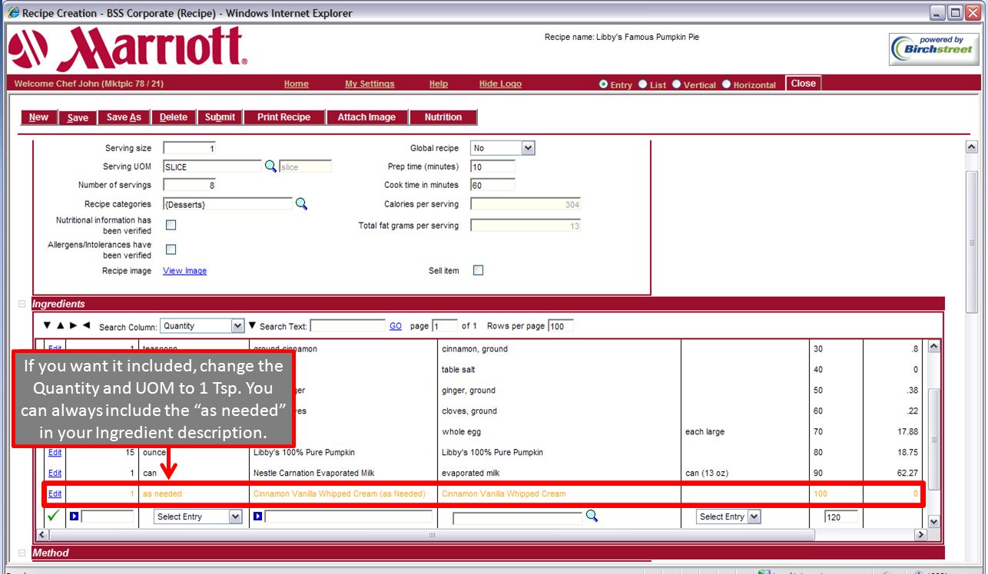Click the Submit toolbar button
988x574 pixels.
(220, 117)
